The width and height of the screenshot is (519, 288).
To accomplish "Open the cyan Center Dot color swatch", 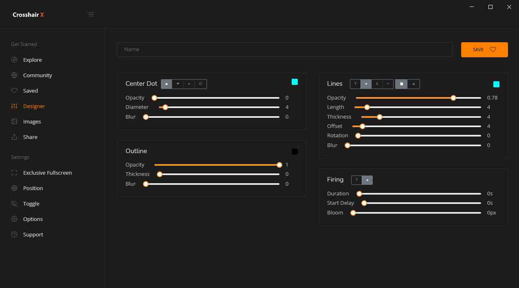I will (x=295, y=82).
